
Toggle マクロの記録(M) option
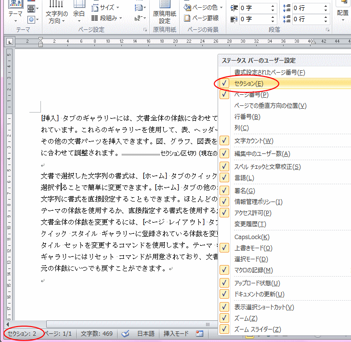pyautogui.click(x=285, y=270)
